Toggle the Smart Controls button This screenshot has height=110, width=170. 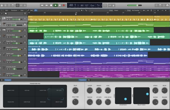click(18, 5)
